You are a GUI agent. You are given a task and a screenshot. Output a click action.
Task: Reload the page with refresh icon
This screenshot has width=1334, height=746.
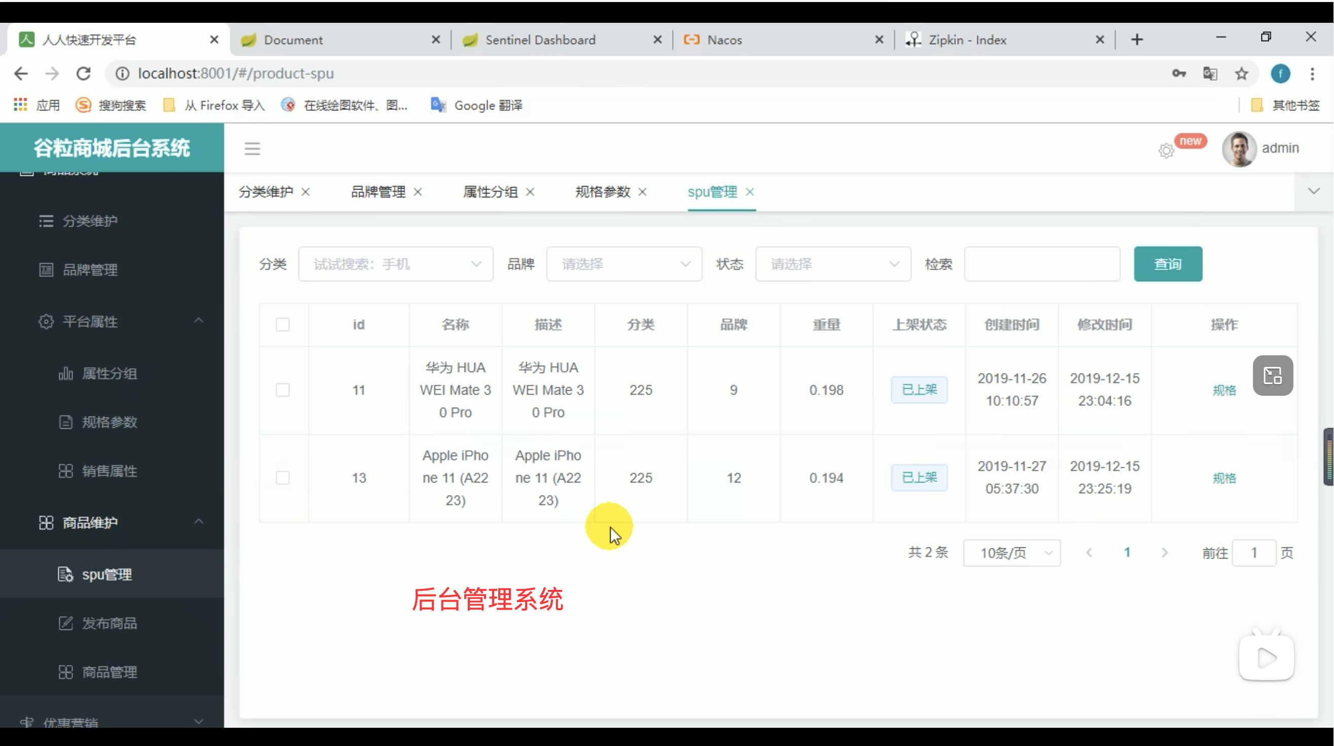pos(83,73)
